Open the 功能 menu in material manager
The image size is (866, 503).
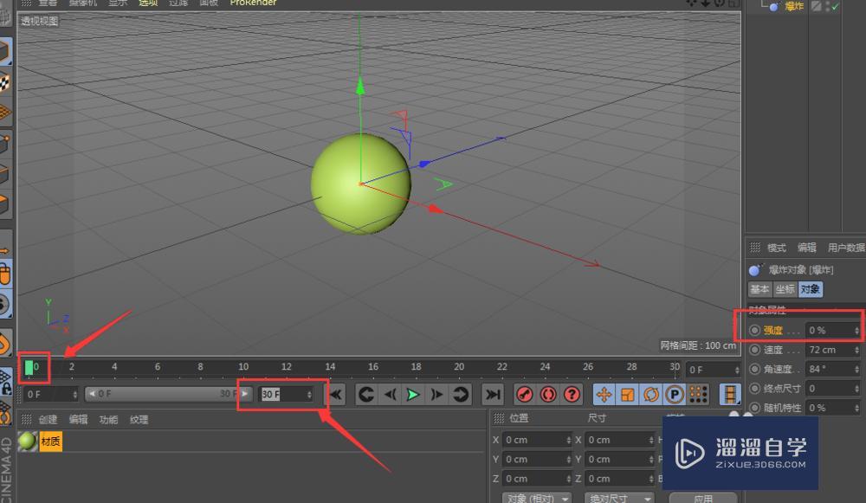click(x=108, y=420)
